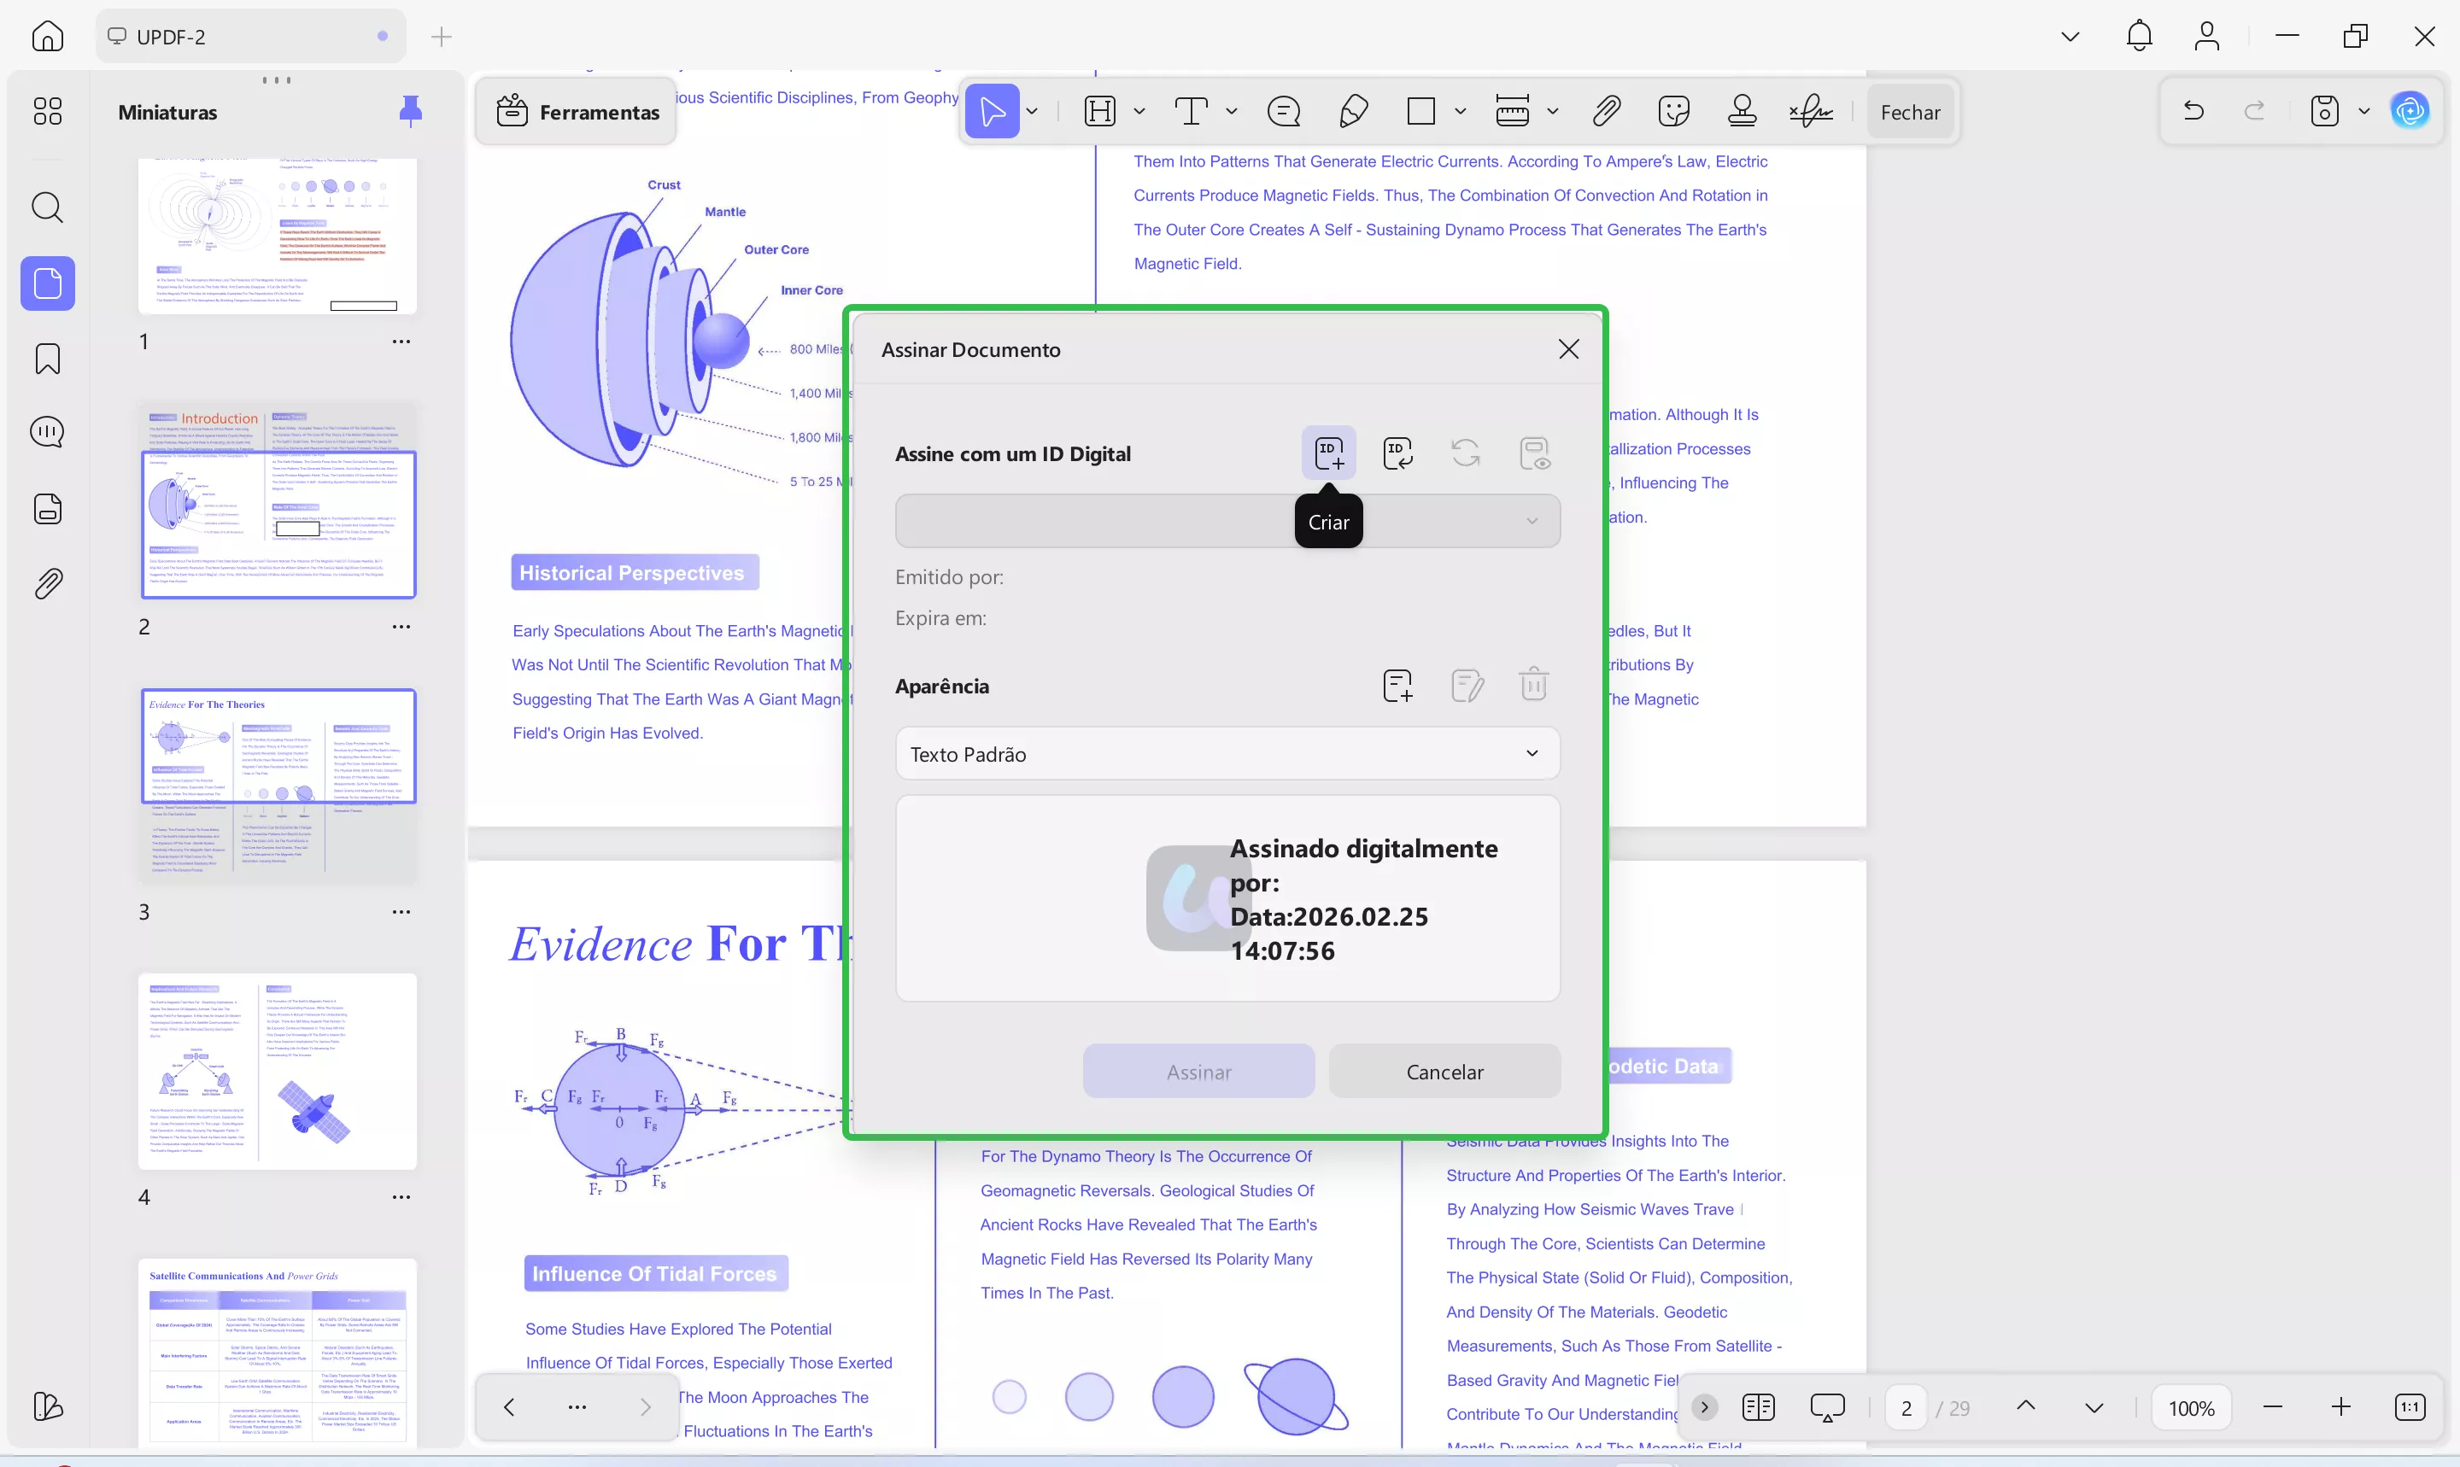Expand the digital ID selection dropdown
The width and height of the screenshot is (2460, 1467).
1532,521
